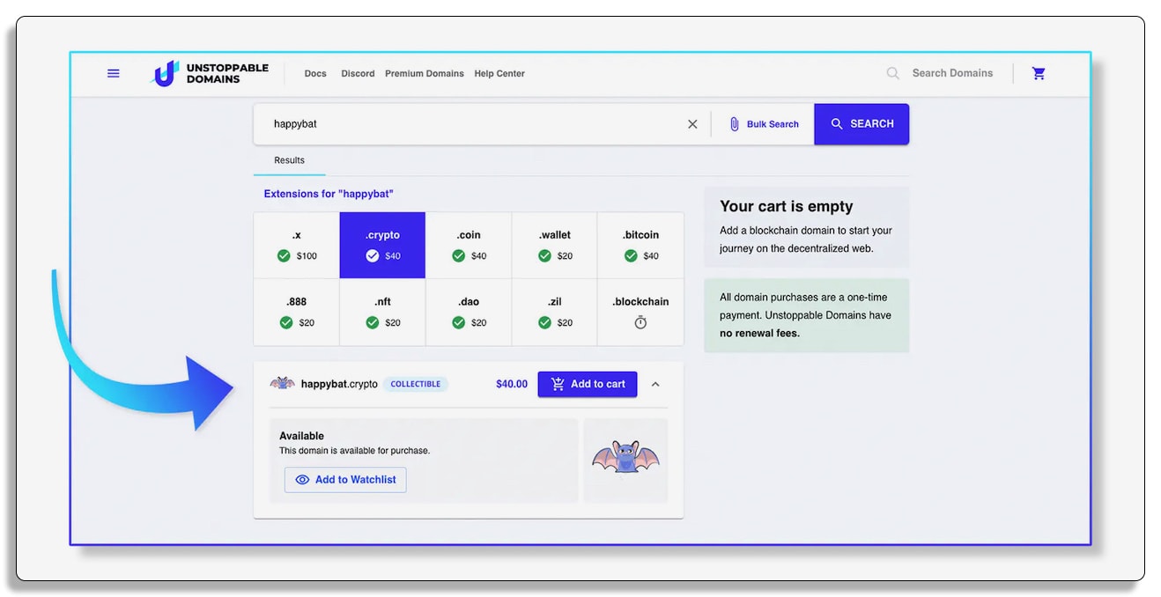Click the "Your cart is empty" heading
1161x597 pixels.
787,206
